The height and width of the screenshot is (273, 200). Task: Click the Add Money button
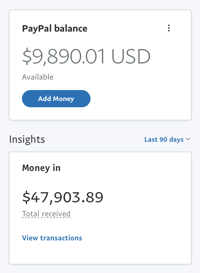tap(56, 99)
